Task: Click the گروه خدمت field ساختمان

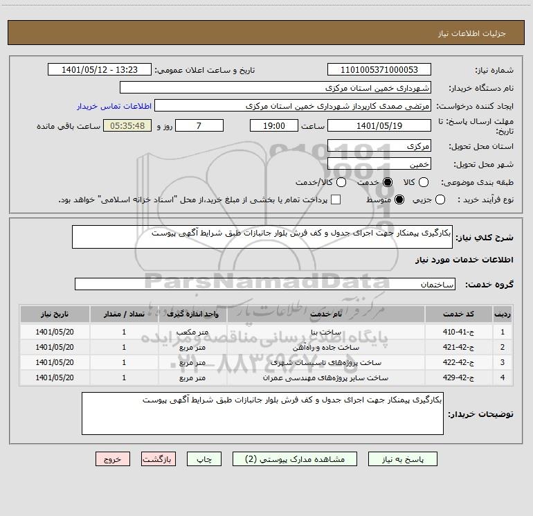Action: [x=265, y=284]
